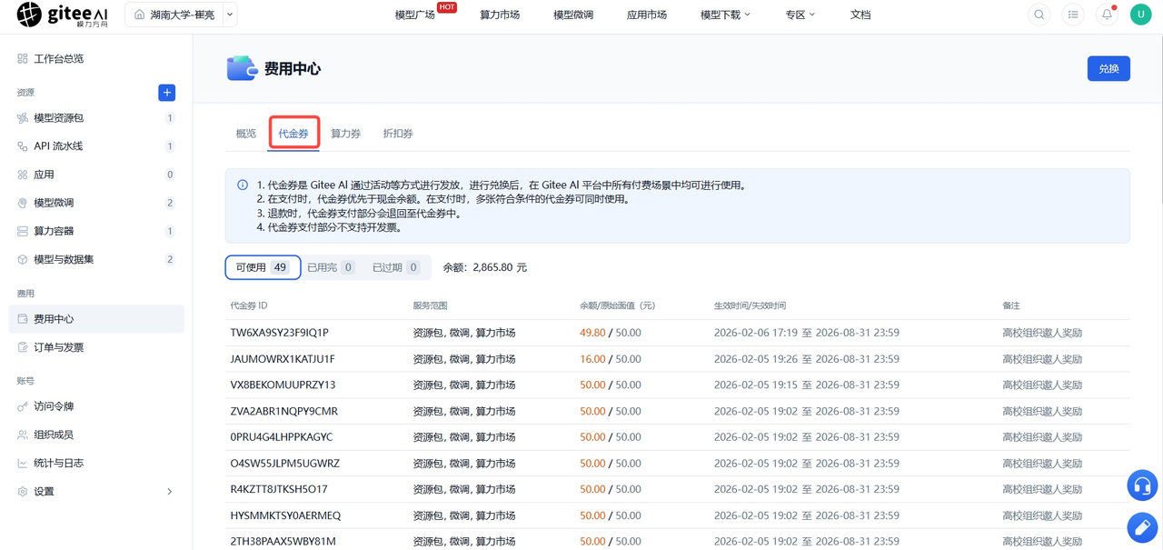
Task: Open the customer support headset button
Action: pyautogui.click(x=1142, y=485)
